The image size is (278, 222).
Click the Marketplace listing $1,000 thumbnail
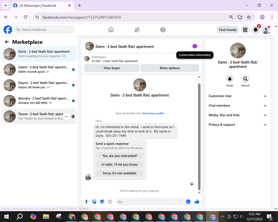tap(87, 59)
